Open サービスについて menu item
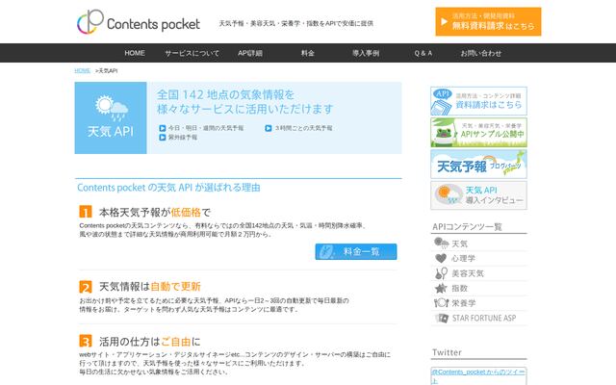This screenshot has height=385, width=616. (x=192, y=53)
